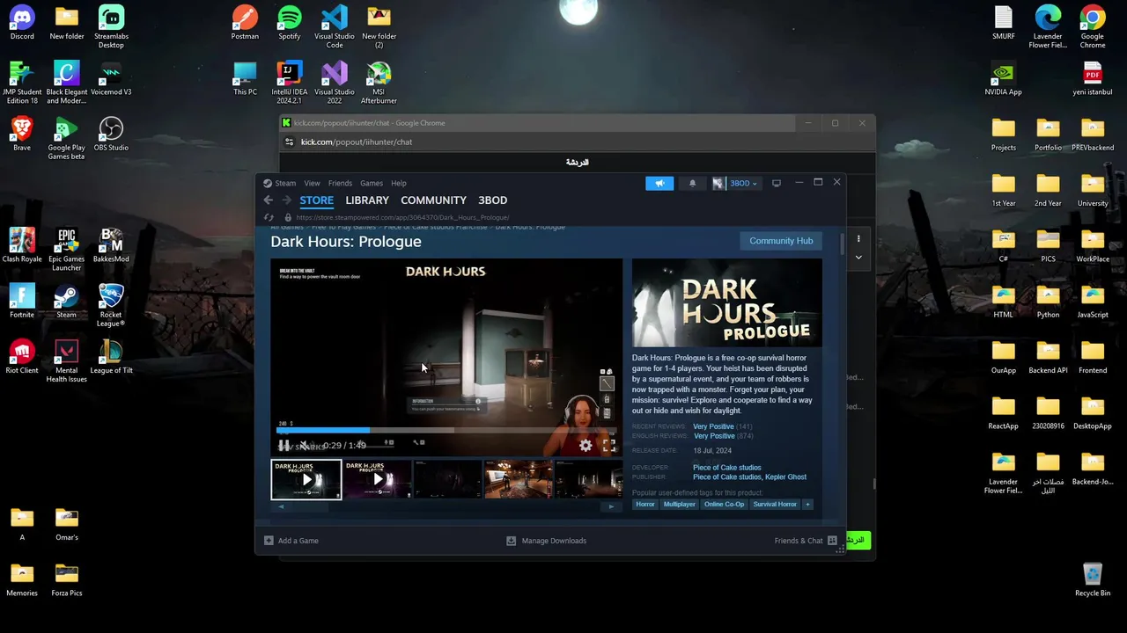Open Epic Games Launcher shortcut
The width and height of the screenshot is (1127, 633).
pyautogui.click(x=67, y=250)
